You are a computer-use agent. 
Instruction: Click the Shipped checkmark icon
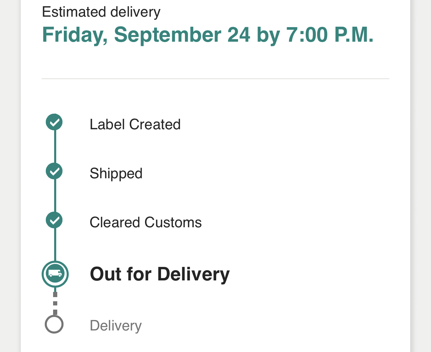coord(54,171)
